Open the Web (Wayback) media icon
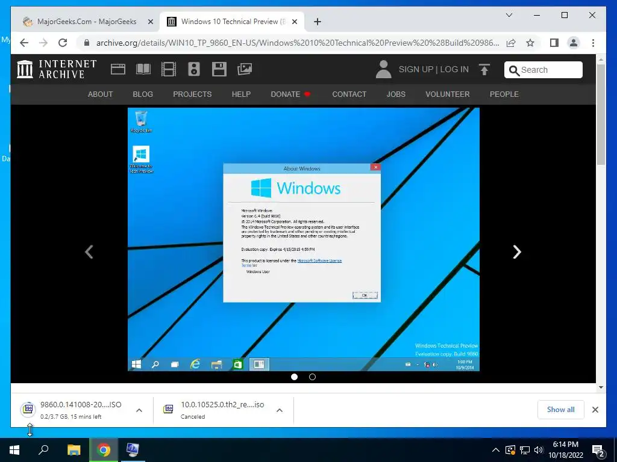This screenshot has width=617, height=462. [117, 69]
